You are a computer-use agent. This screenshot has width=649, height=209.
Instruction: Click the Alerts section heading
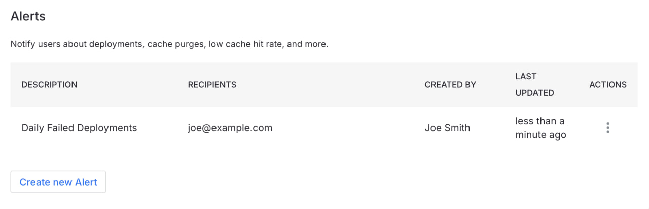click(28, 16)
